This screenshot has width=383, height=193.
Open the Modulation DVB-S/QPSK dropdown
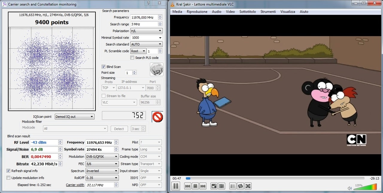tap(102, 156)
